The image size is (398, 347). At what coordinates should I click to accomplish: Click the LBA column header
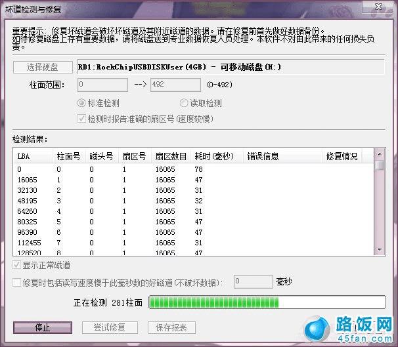pyautogui.click(x=33, y=156)
